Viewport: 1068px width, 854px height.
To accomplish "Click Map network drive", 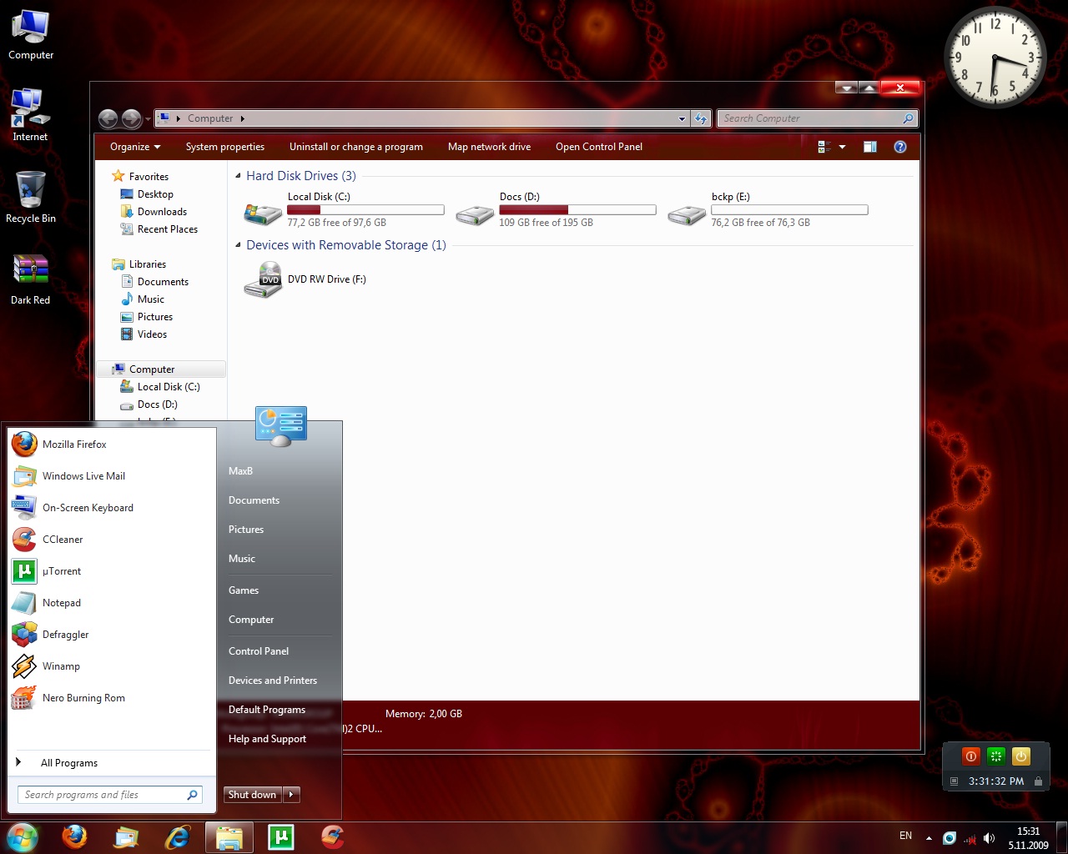I will click(489, 147).
